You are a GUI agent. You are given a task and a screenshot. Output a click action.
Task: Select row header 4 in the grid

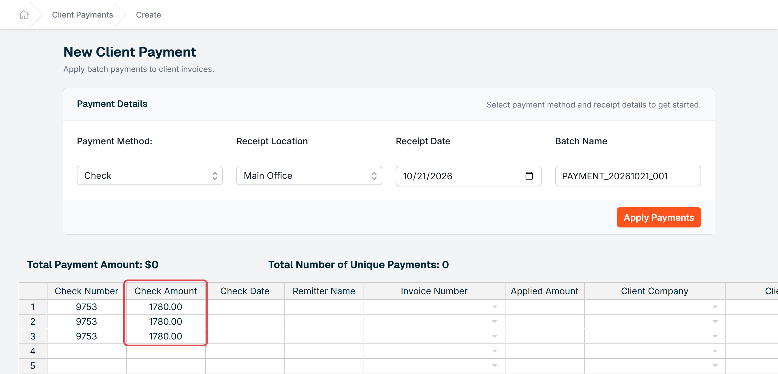[33, 351]
